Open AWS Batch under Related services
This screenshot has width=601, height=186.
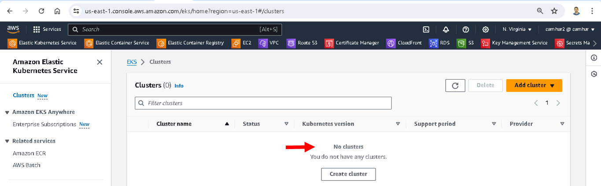click(x=26, y=165)
